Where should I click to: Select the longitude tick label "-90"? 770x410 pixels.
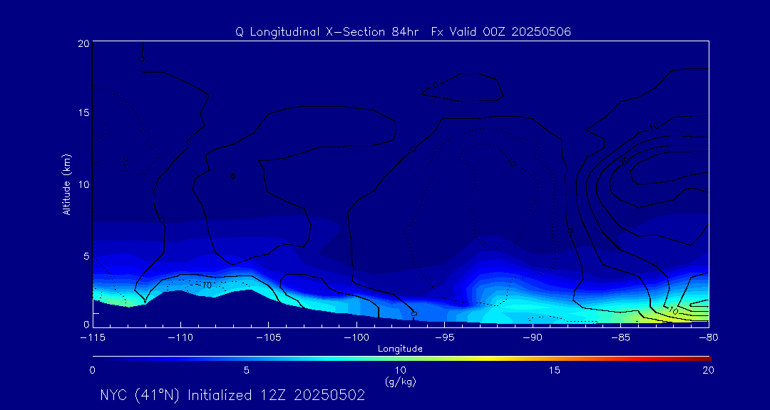533,338
